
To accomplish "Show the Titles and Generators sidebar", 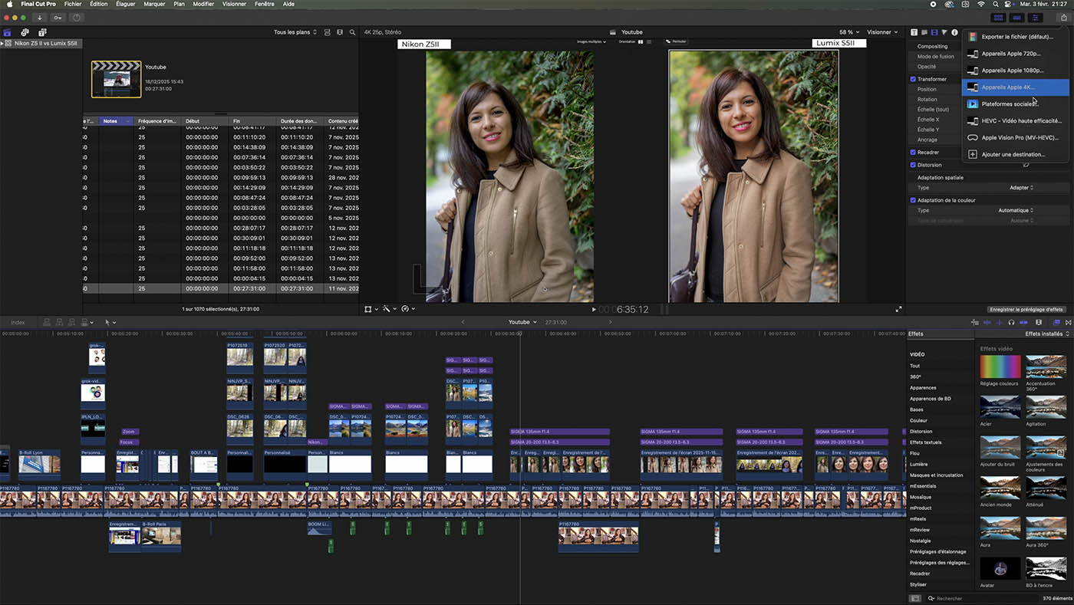I will pos(42,32).
